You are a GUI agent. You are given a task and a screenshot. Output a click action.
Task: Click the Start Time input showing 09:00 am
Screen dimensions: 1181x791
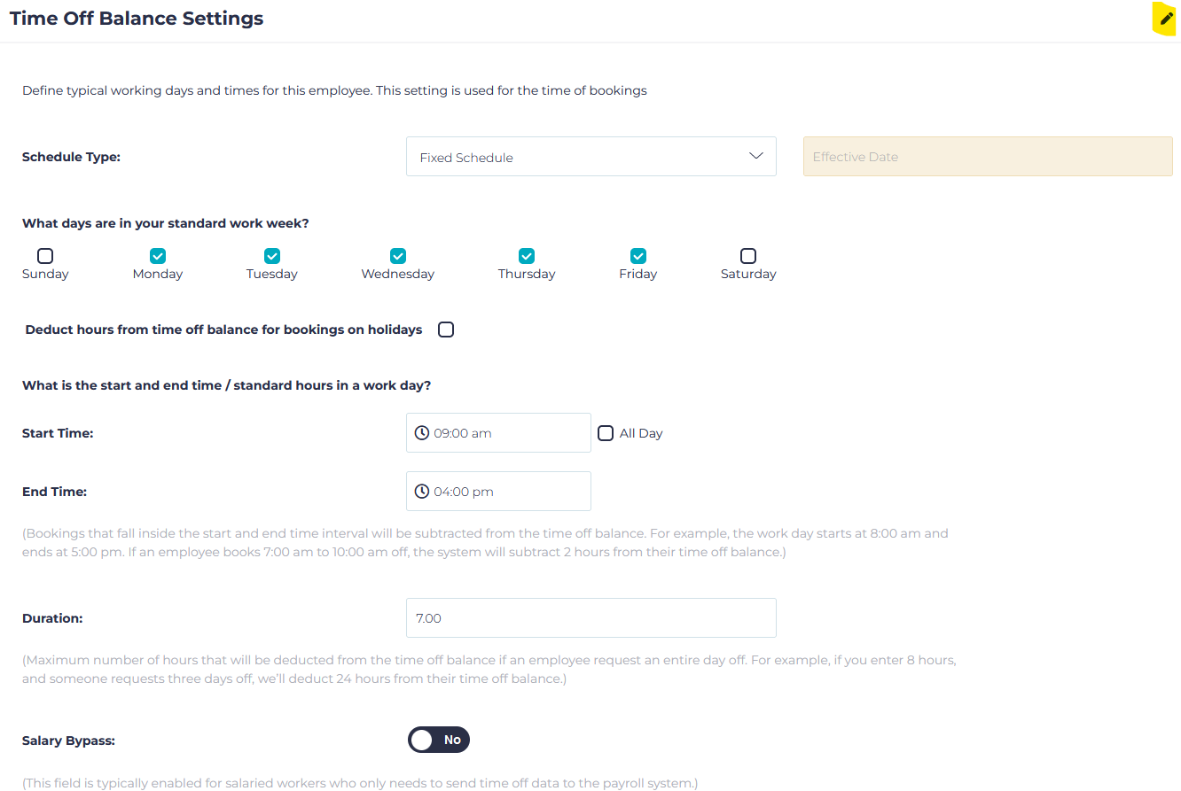coord(498,432)
